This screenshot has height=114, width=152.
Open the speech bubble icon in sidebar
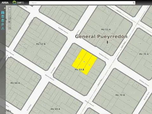point(3,24)
